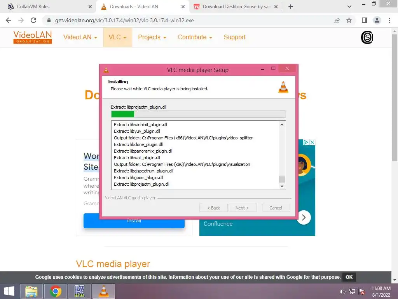The image size is (398, 299).
Task: Open File Explorer from taskbar
Action: click(x=31, y=291)
